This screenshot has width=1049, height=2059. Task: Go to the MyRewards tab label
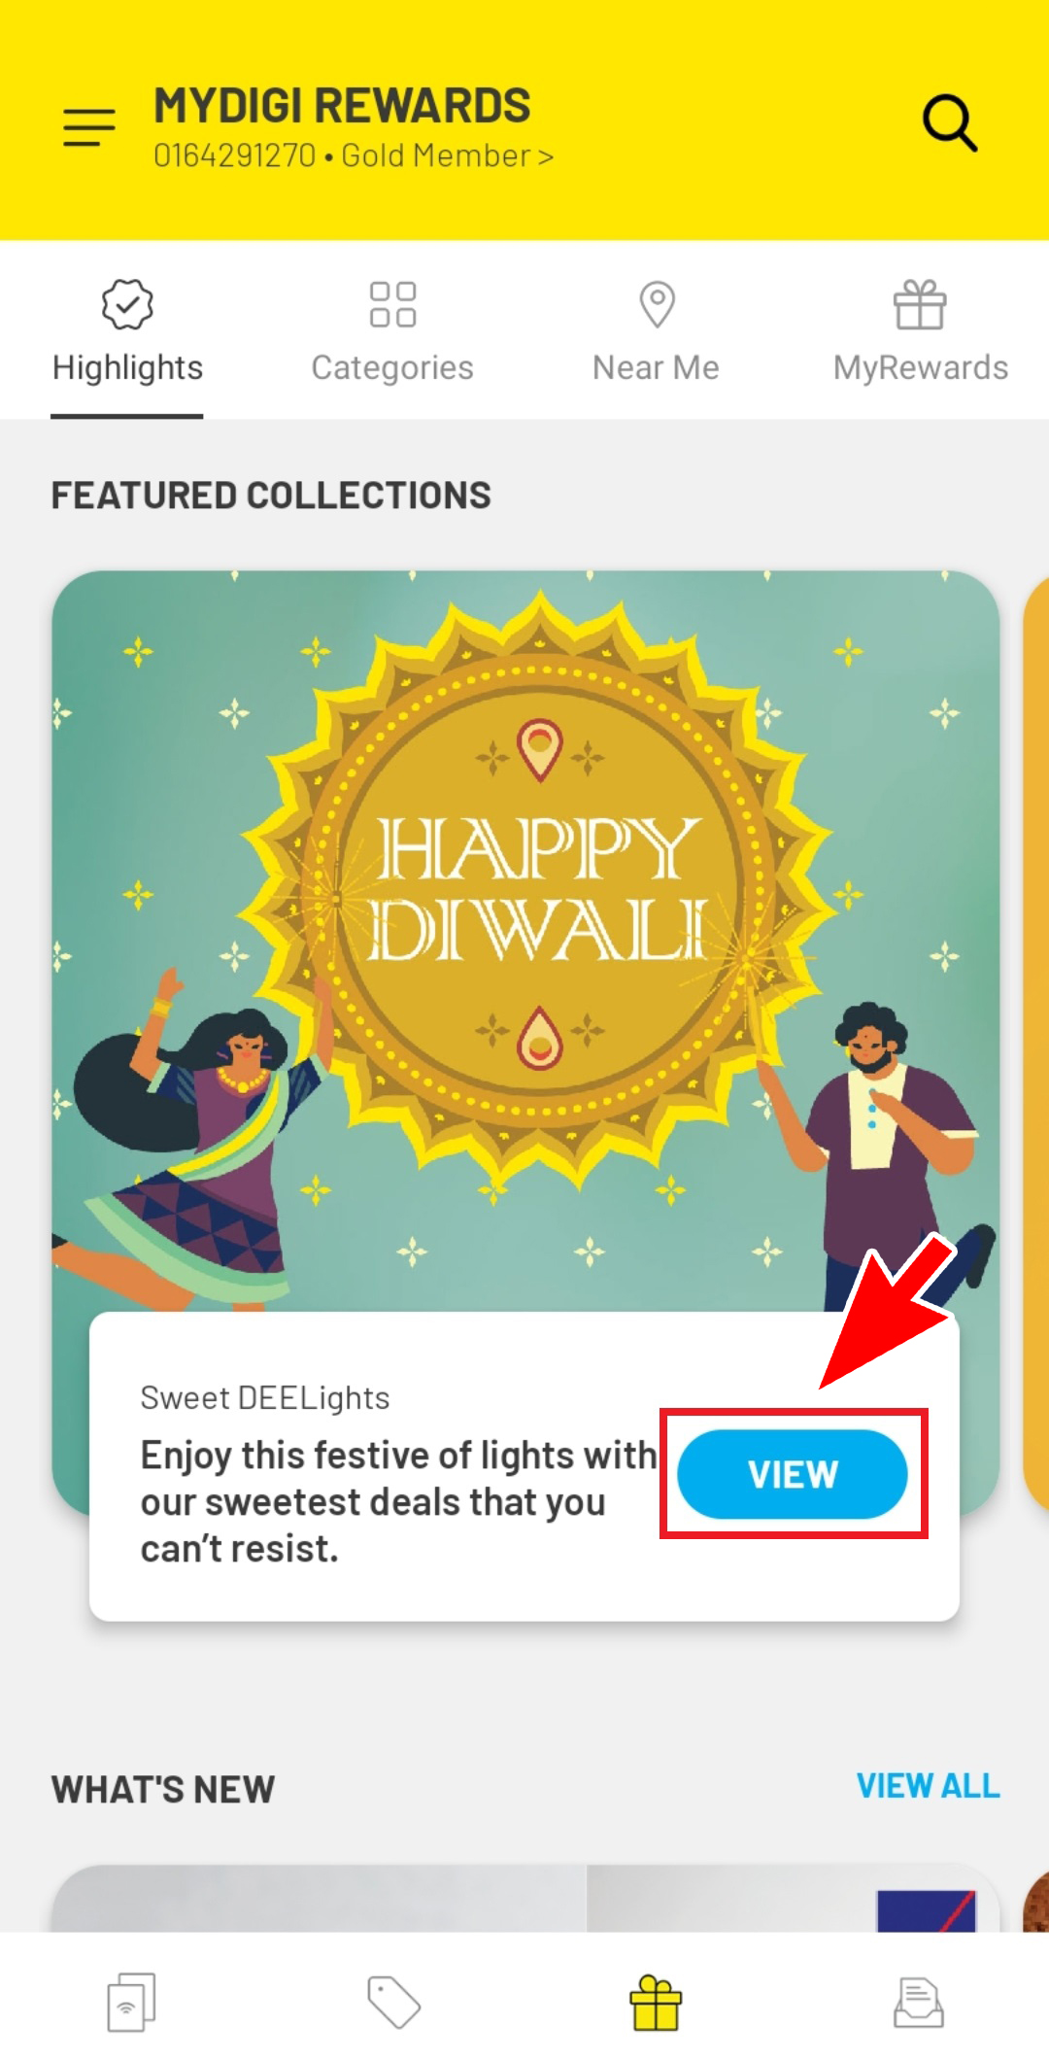point(921,367)
